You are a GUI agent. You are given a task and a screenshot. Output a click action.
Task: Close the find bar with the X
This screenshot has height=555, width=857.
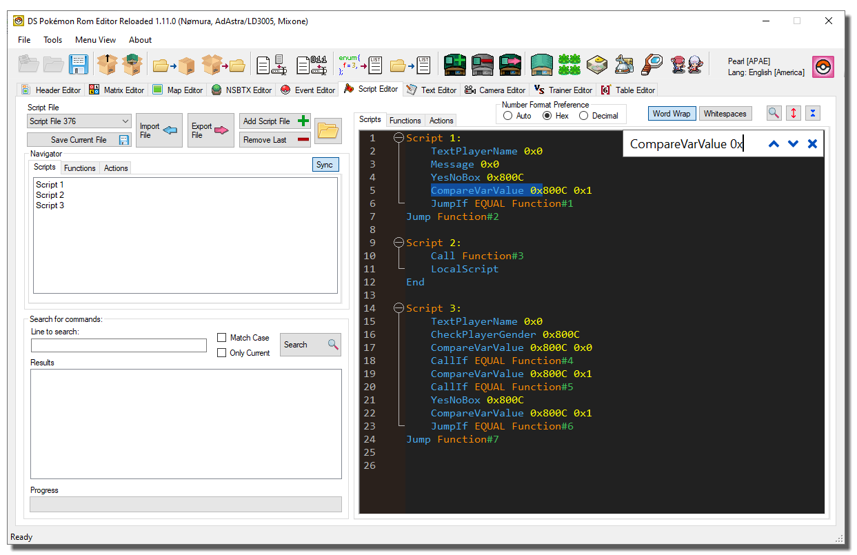click(812, 144)
